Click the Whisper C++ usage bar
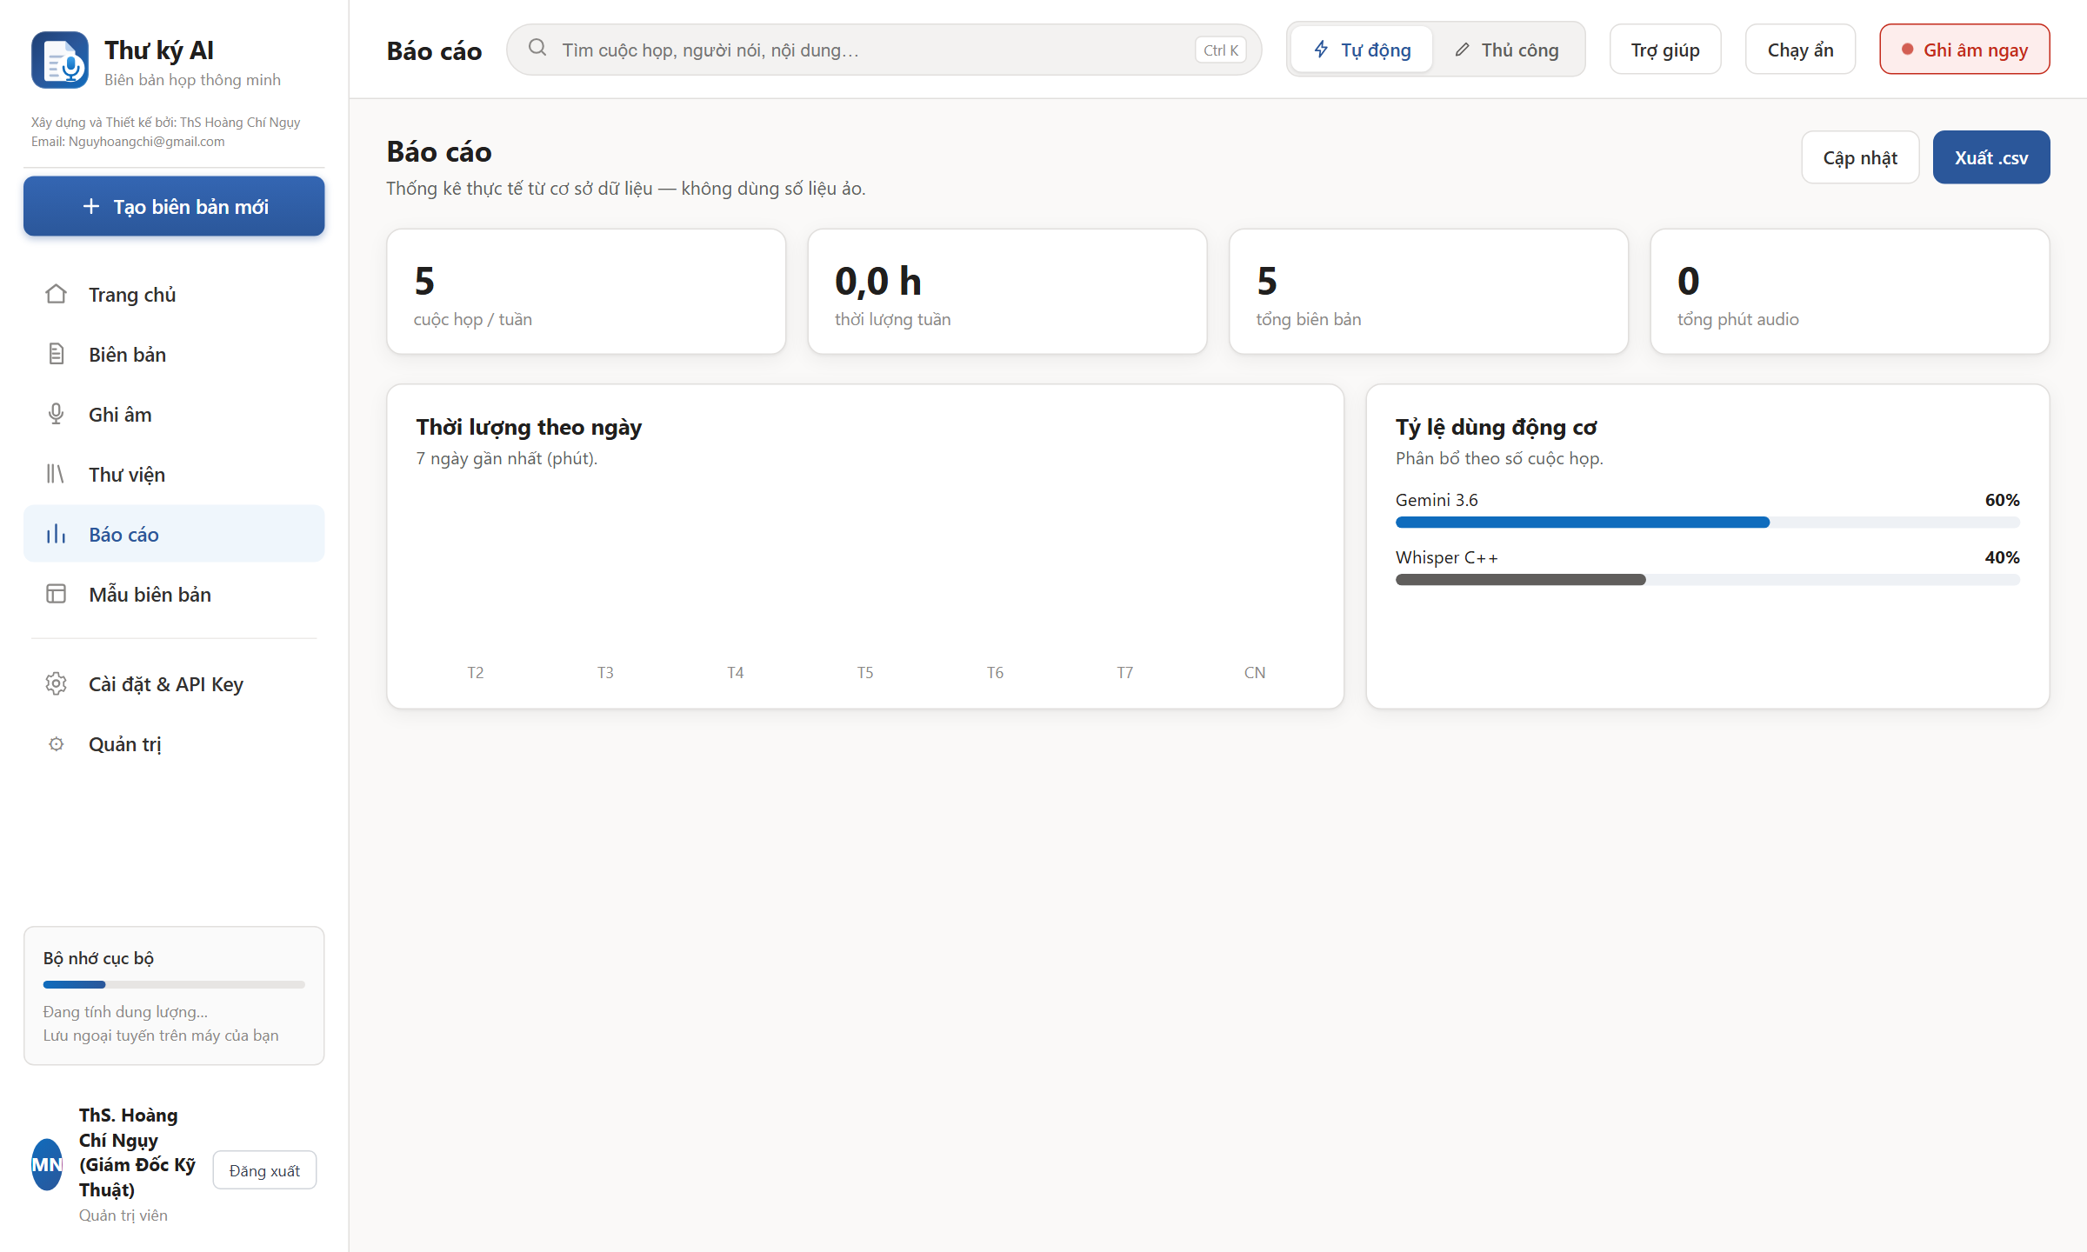Viewport: 2087px width, 1252px height. [x=1707, y=579]
